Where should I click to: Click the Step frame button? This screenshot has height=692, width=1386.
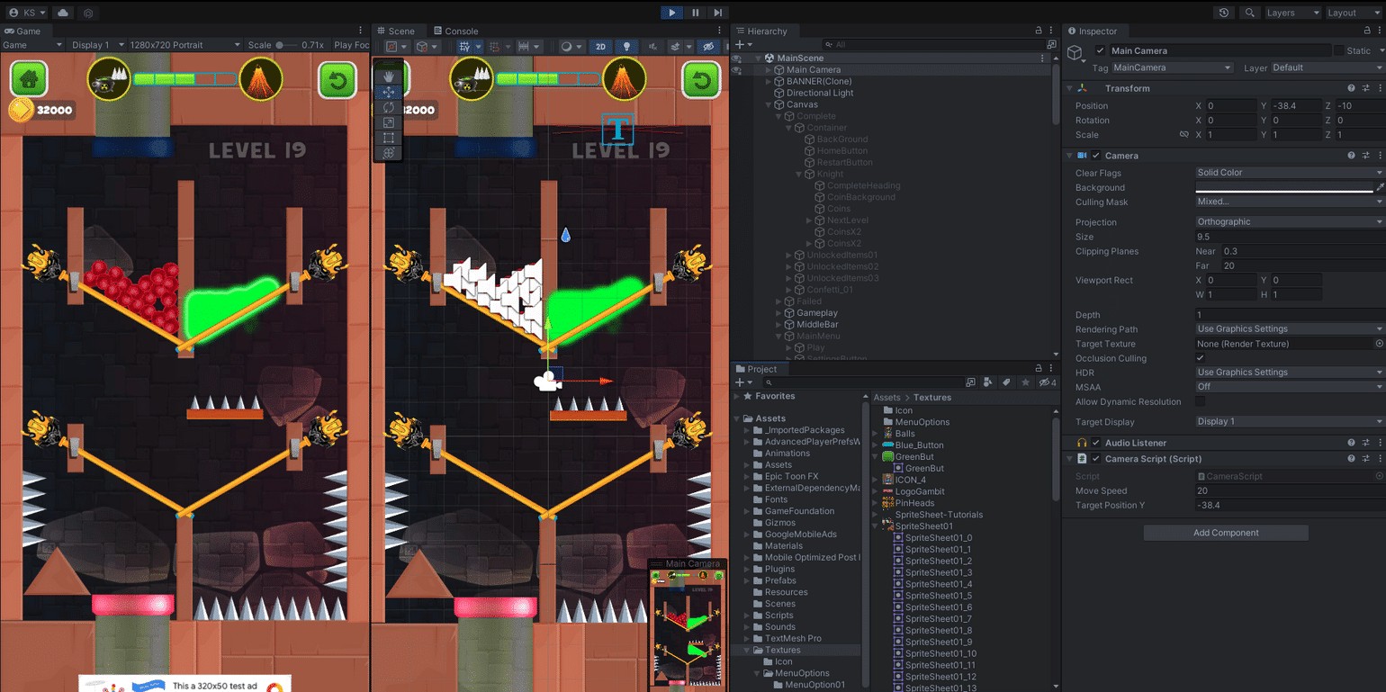pyautogui.click(x=717, y=13)
